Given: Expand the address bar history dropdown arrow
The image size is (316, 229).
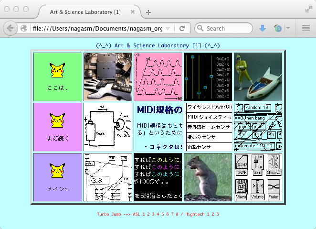Looking at the screenshot, I should coord(168,28).
